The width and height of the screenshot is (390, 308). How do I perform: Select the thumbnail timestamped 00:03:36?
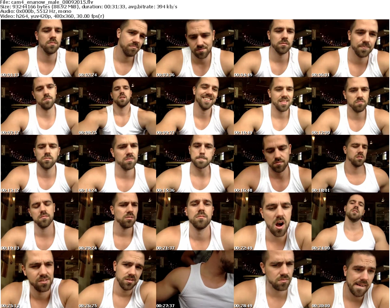click(195, 48)
